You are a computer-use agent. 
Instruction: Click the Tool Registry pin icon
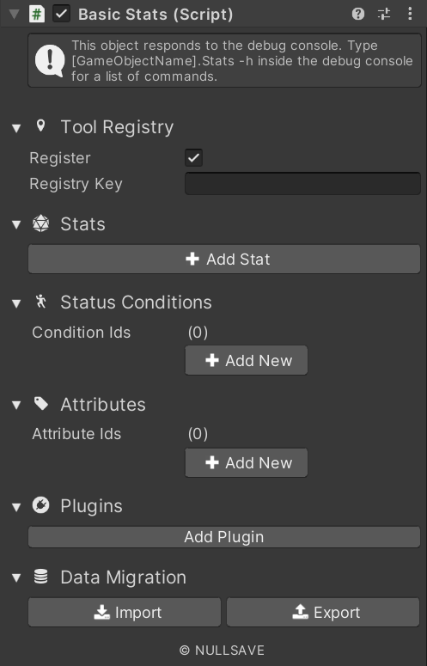point(40,125)
